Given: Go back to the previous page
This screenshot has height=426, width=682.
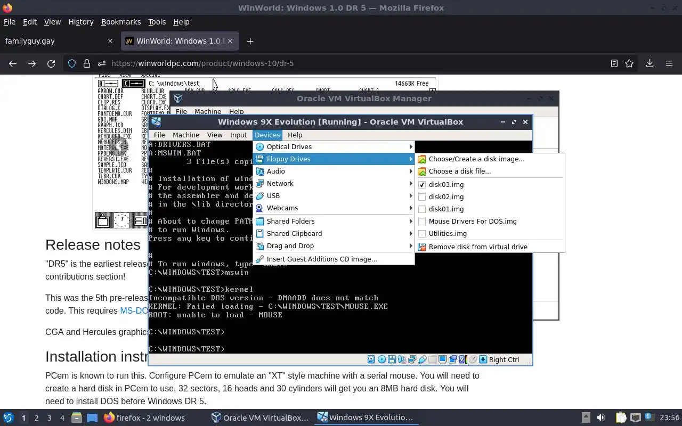Looking at the screenshot, I should click(x=13, y=63).
